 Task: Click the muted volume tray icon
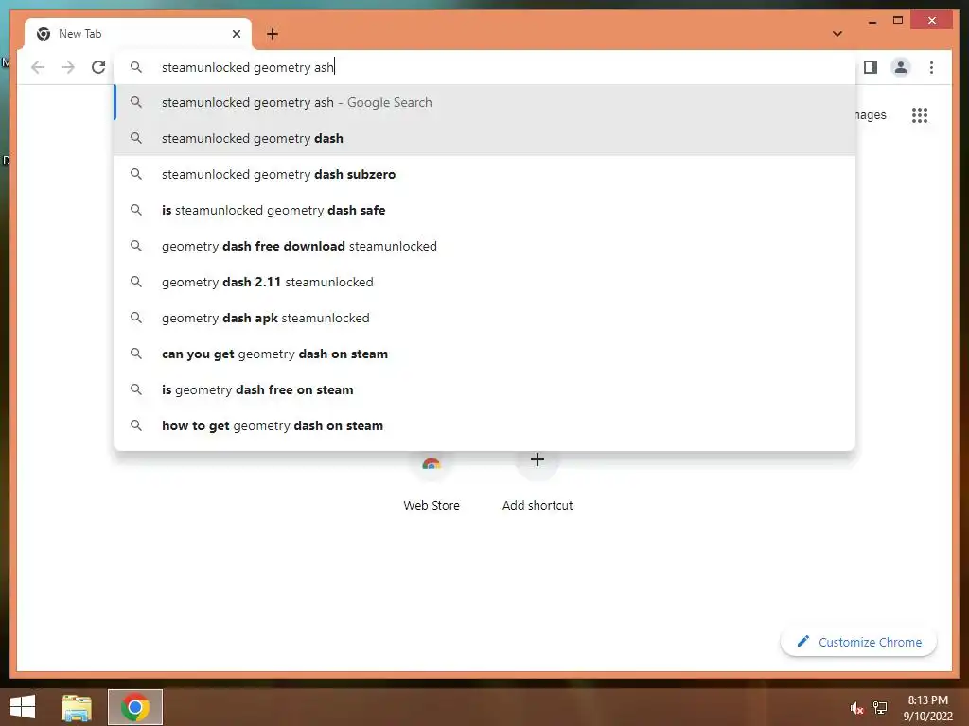click(856, 708)
